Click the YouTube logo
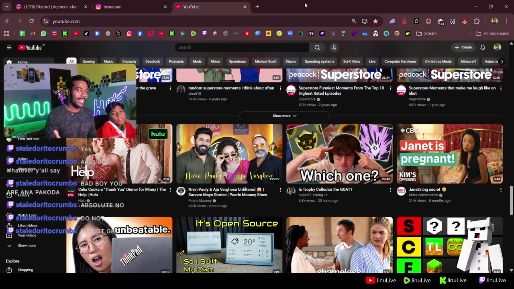This screenshot has width=514, height=289. click(30, 47)
